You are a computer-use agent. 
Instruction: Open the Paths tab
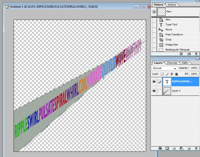tap(185, 63)
